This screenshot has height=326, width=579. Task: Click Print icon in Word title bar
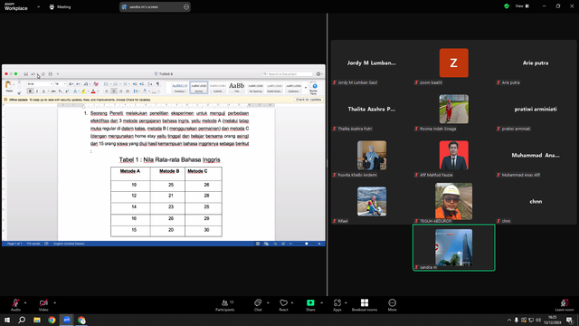[x=51, y=74]
